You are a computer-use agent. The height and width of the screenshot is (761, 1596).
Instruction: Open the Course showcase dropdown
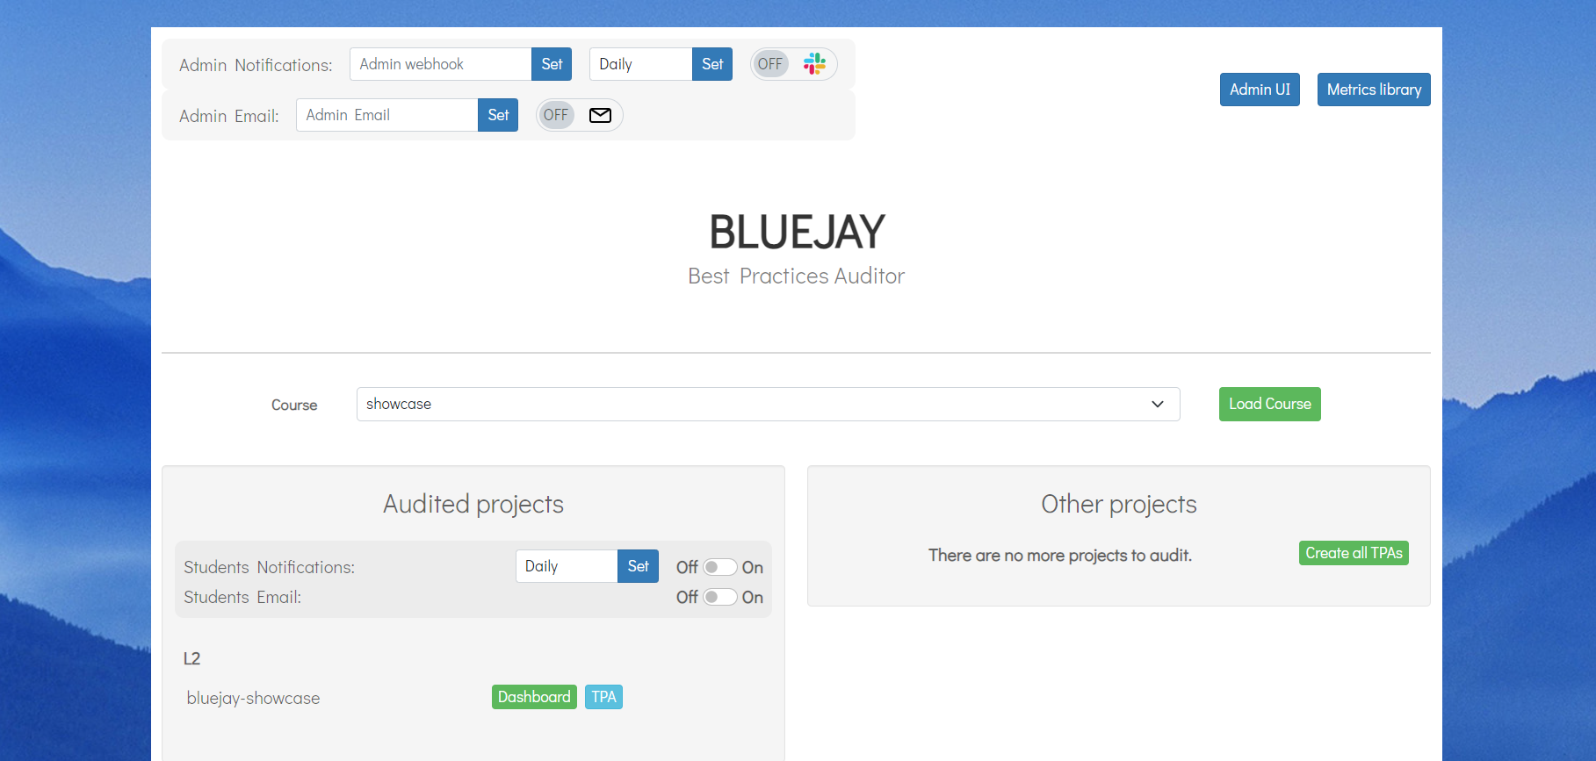[768, 404]
